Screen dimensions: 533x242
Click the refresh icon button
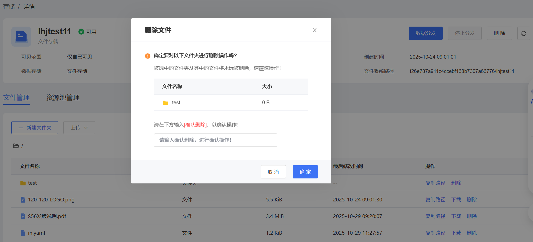tap(524, 33)
